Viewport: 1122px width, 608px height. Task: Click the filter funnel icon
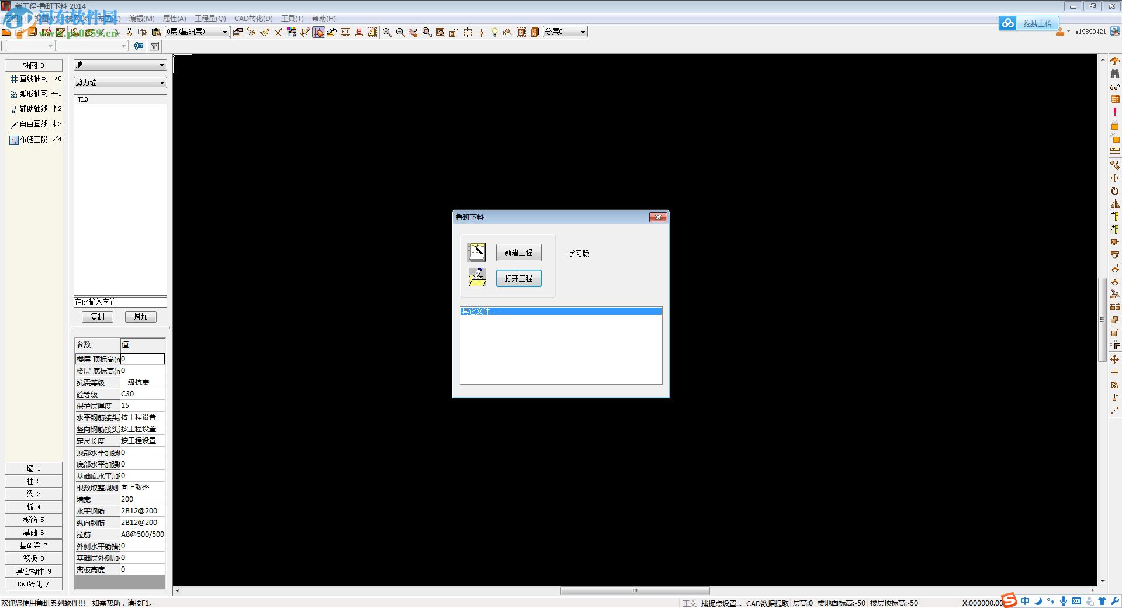coord(154,46)
